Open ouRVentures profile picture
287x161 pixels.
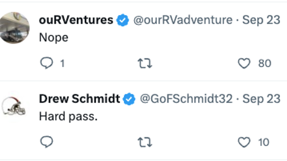[x=15, y=28]
